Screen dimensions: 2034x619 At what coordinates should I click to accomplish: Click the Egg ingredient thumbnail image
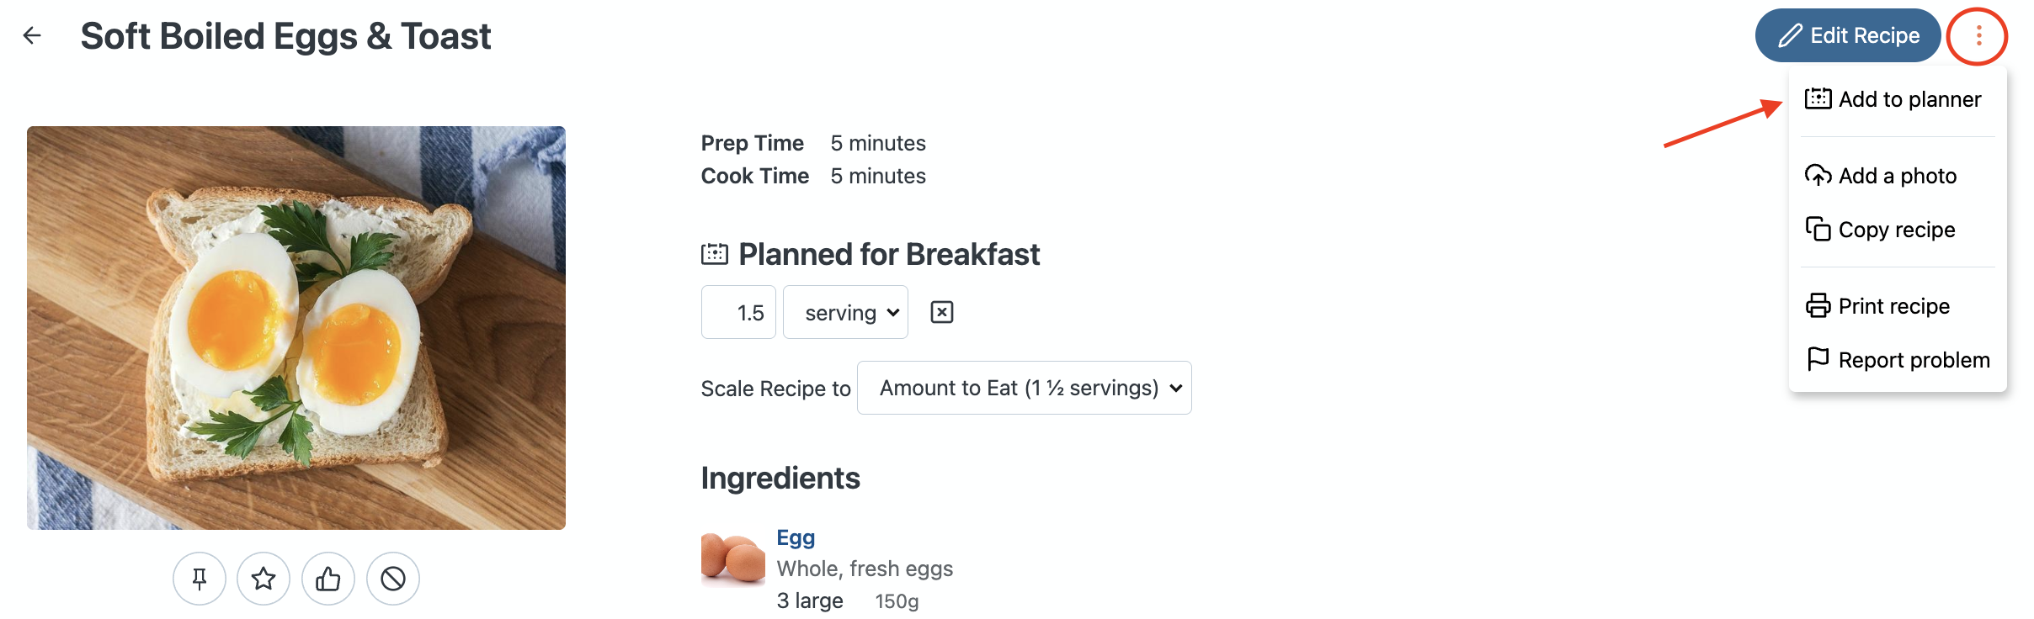(x=732, y=558)
